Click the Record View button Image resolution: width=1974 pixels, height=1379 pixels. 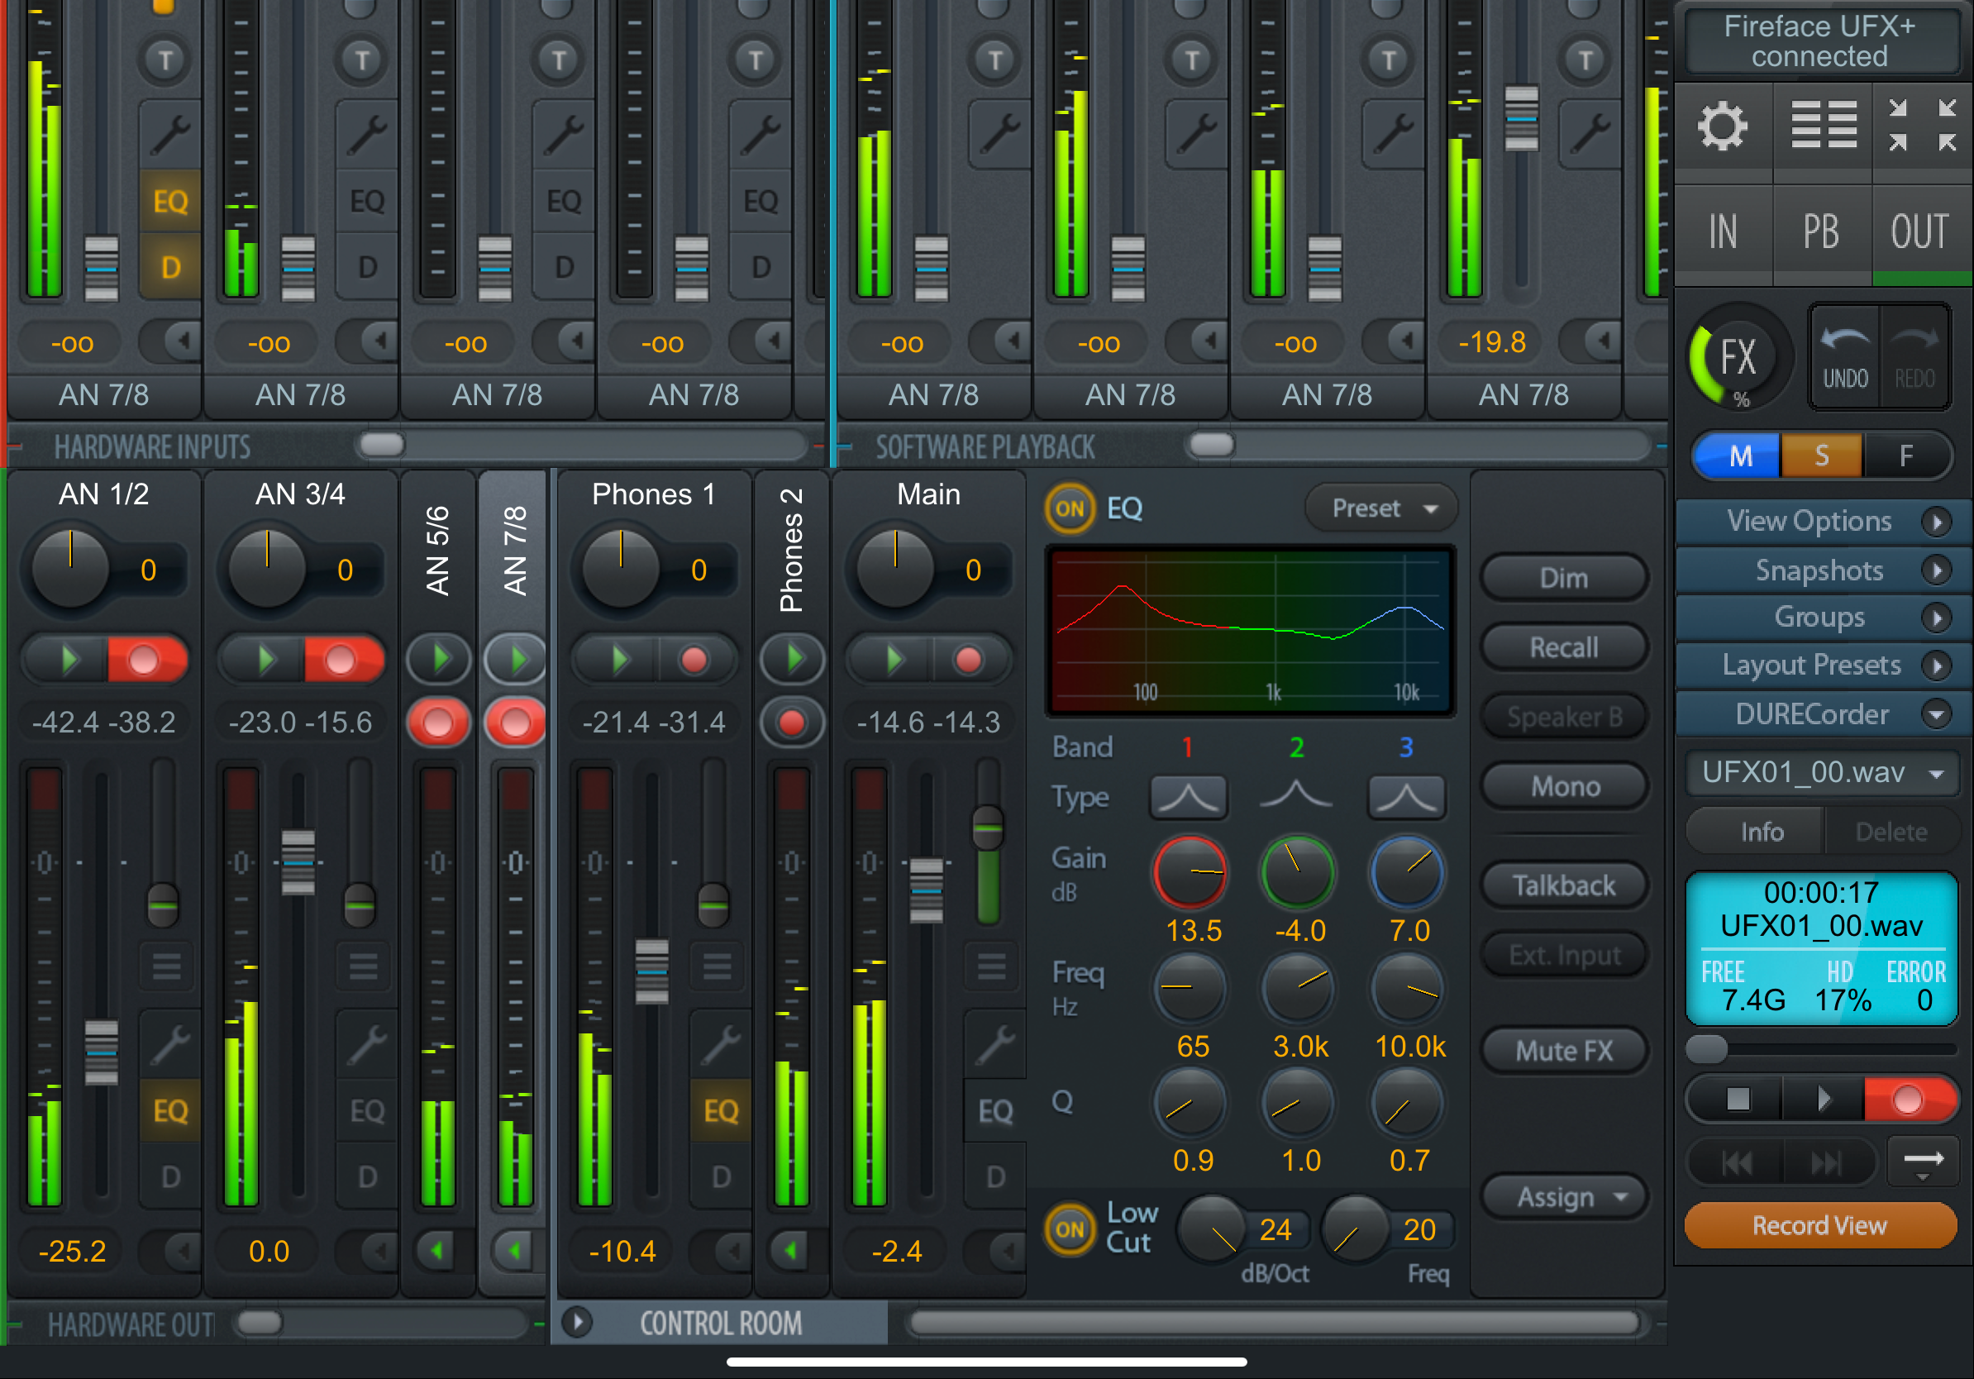coord(1820,1225)
